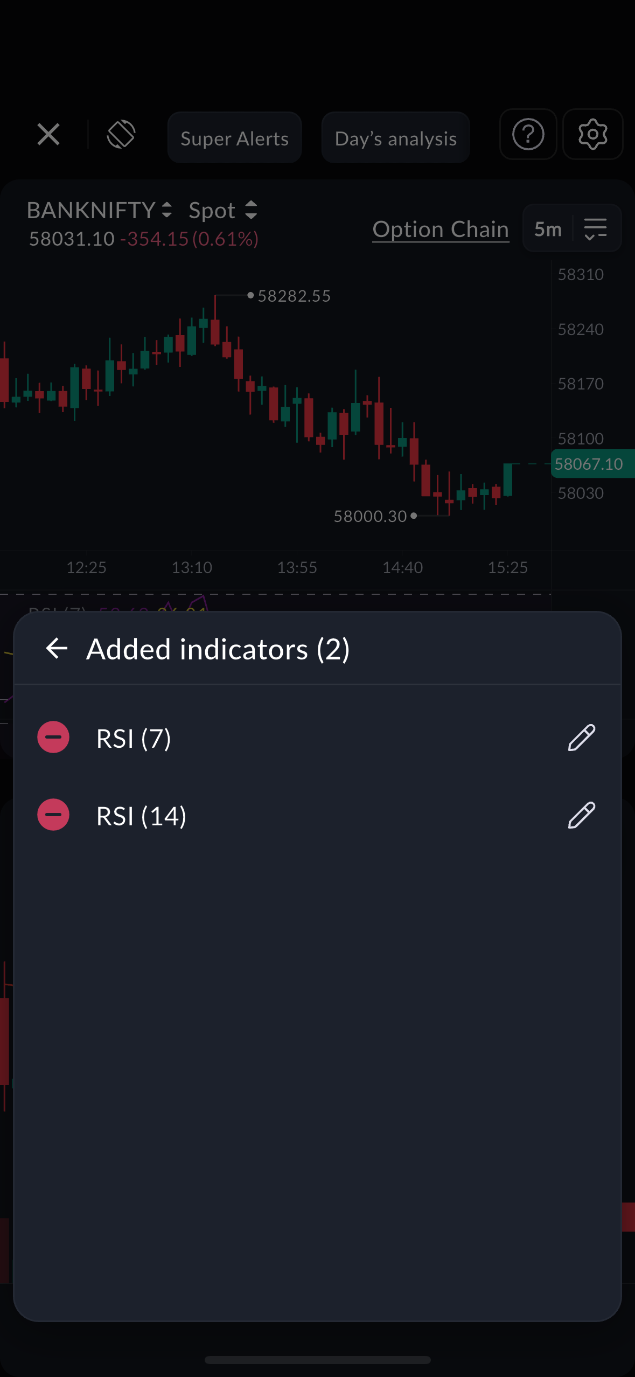Viewport: 635px width, 1377px height.
Task: Remove the RSI (14) indicator
Action: 53,815
